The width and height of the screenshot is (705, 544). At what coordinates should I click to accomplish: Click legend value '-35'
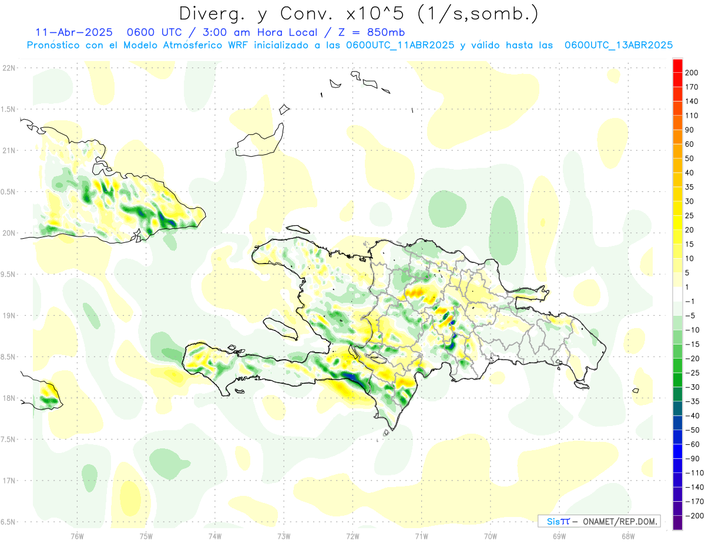click(693, 401)
